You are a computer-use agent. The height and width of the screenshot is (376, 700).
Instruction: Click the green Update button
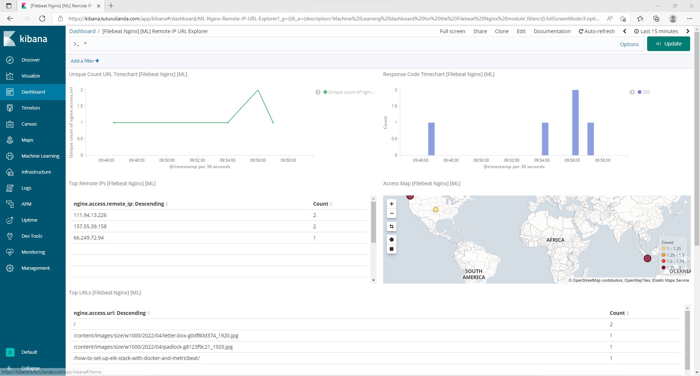pyautogui.click(x=668, y=44)
